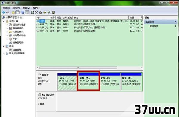Select 设备管理器 in the tree
Screen dimensions: 179x117
[18, 42]
